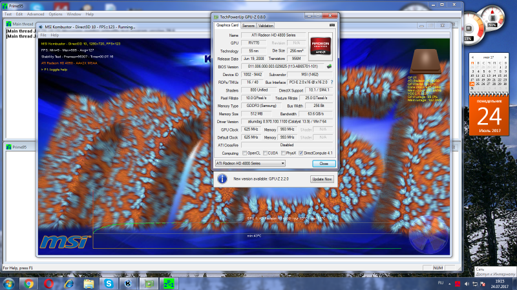Open Prime95 Test menu

pos(8,14)
